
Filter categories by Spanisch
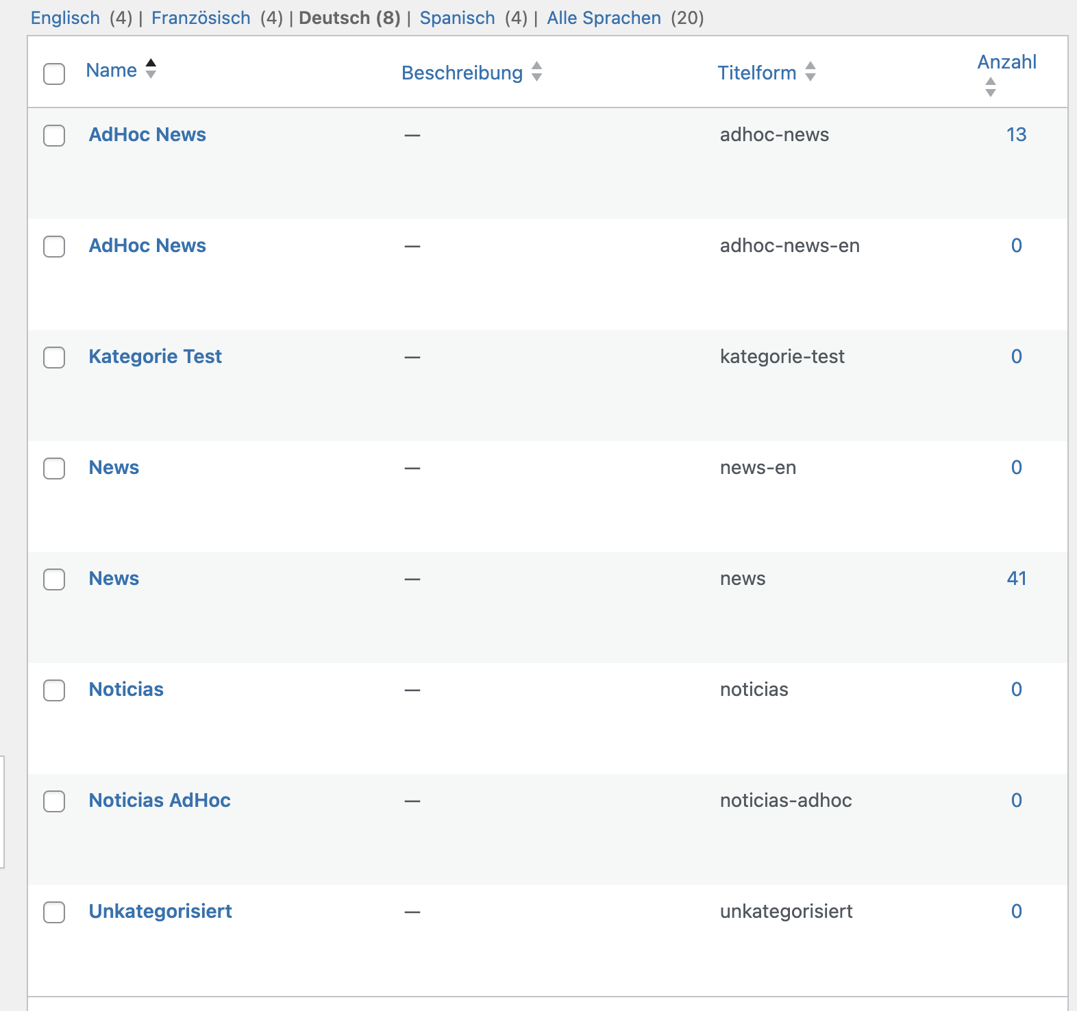(x=457, y=18)
